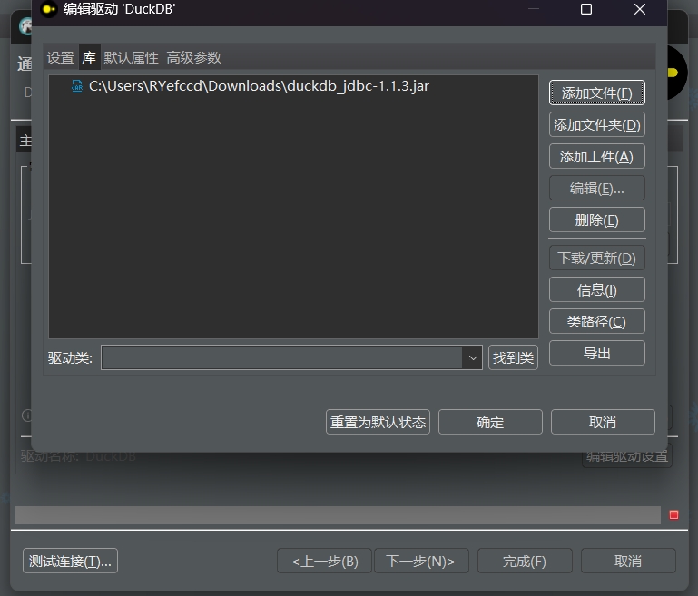
Task: Open the 高级参数 tab
Action: 193,57
